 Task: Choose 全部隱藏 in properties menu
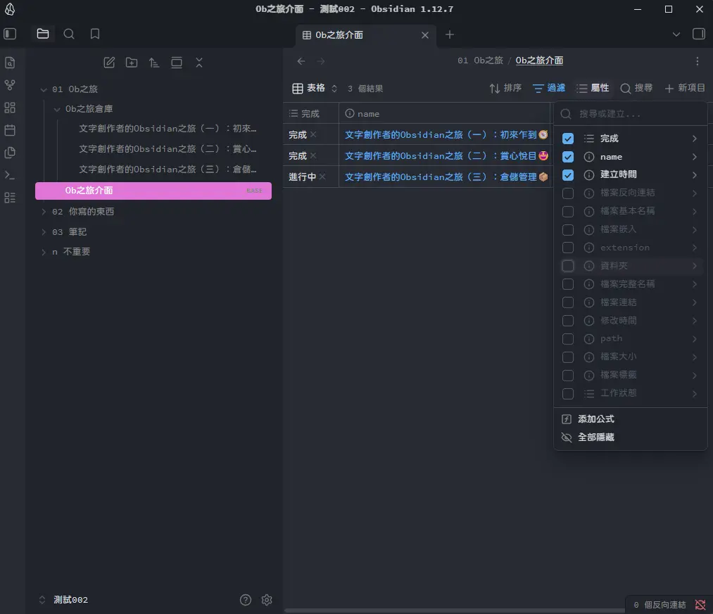click(595, 437)
